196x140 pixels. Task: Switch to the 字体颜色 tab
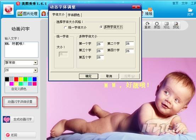click(74, 15)
